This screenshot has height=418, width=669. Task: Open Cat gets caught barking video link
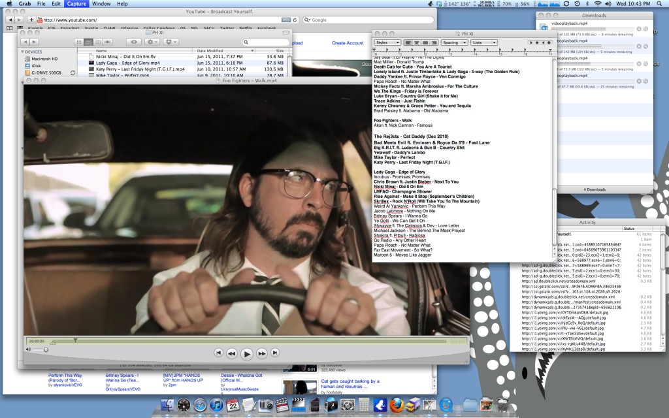pos(349,384)
